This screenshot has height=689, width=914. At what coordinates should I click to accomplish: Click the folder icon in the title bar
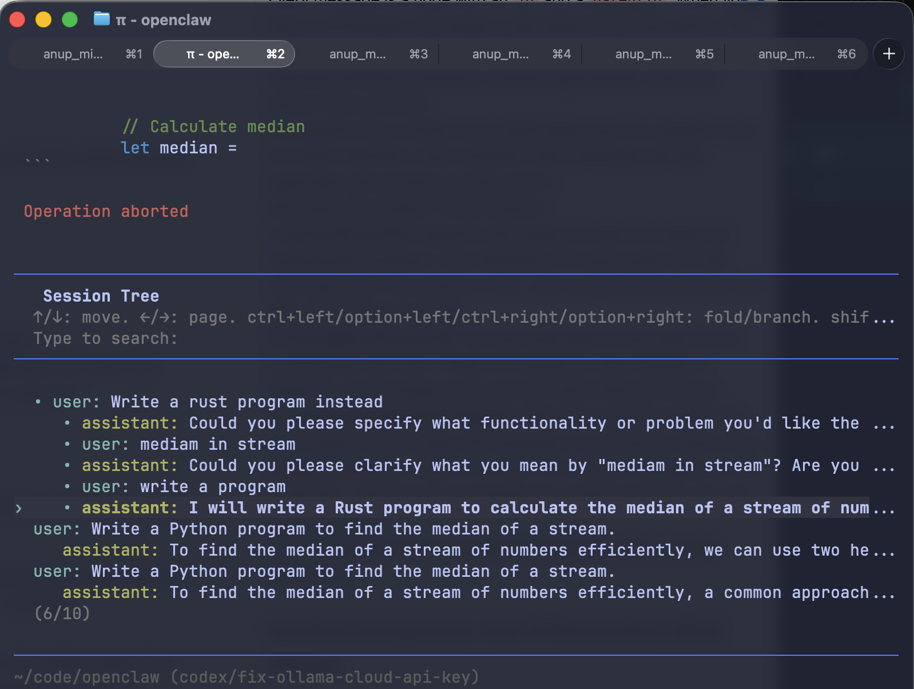(x=101, y=19)
